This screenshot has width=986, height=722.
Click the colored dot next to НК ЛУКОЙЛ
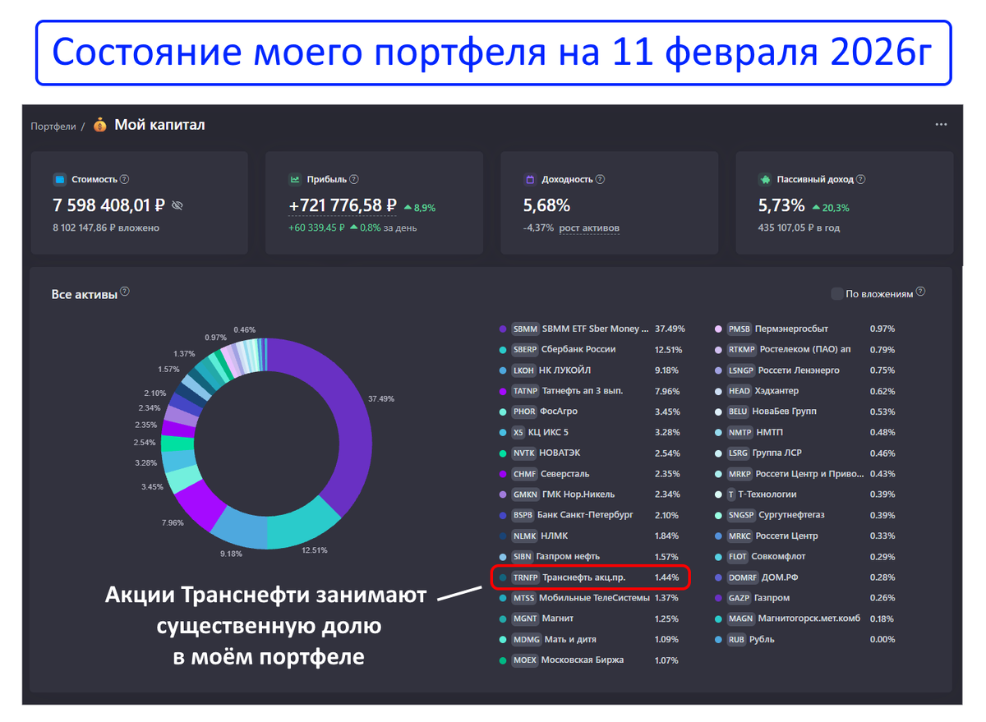pos(501,370)
